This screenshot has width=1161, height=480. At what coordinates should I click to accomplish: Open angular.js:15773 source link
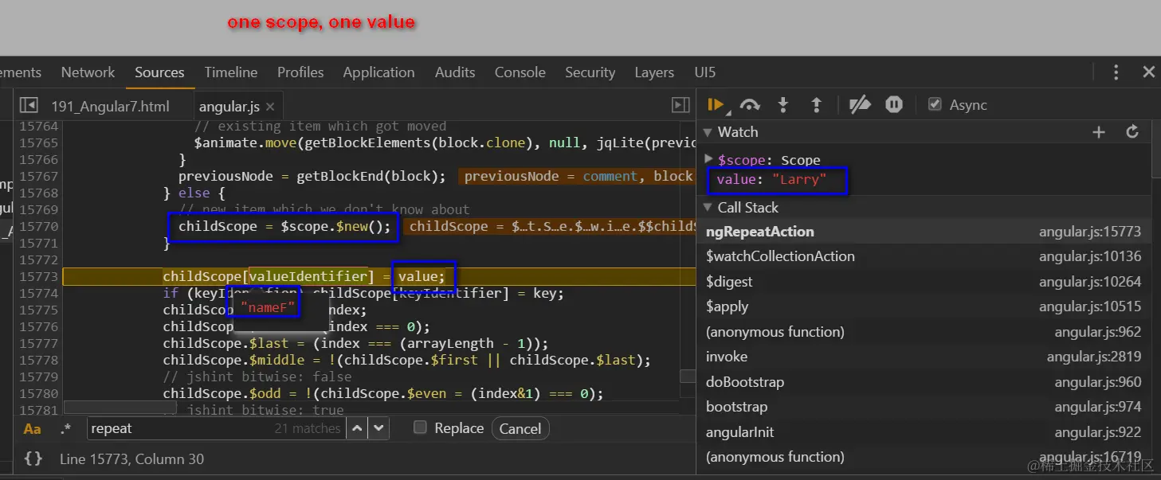(1090, 232)
